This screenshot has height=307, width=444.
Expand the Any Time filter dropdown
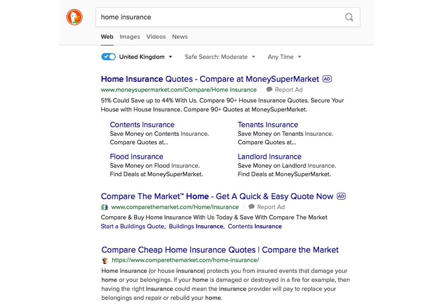point(284,57)
